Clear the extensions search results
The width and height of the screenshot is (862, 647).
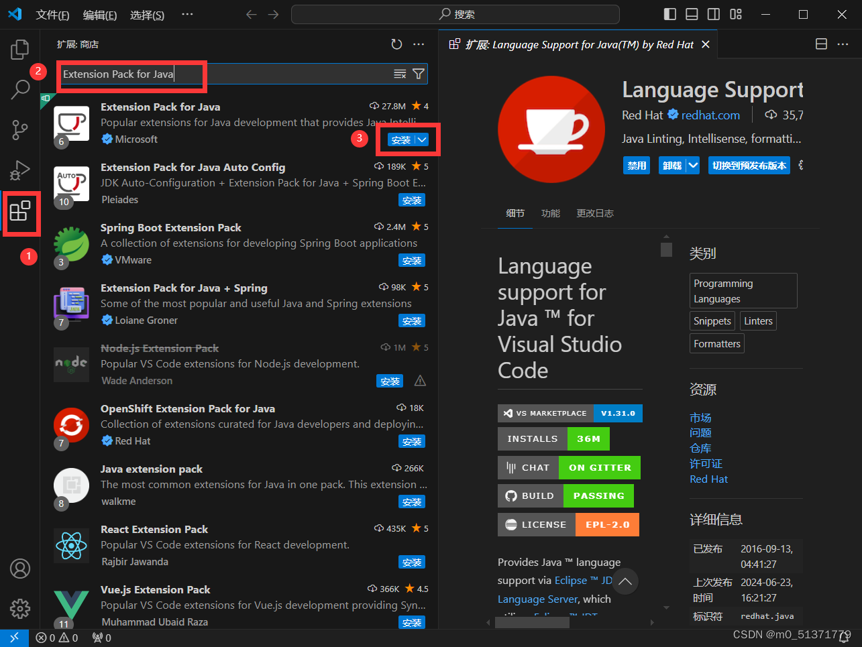[x=400, y=74]
